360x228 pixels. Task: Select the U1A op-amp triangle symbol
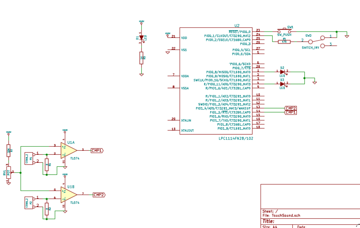point(69,151)
